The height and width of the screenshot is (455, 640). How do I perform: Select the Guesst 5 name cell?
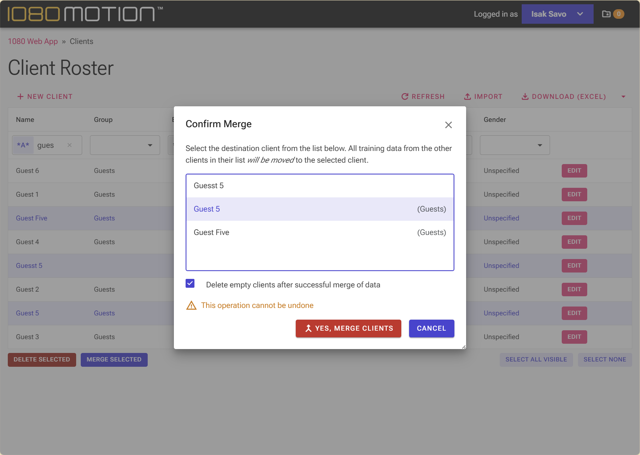[x=29, y=266]
